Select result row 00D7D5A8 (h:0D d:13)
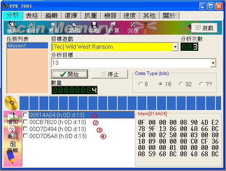 [x=58, y=136]
